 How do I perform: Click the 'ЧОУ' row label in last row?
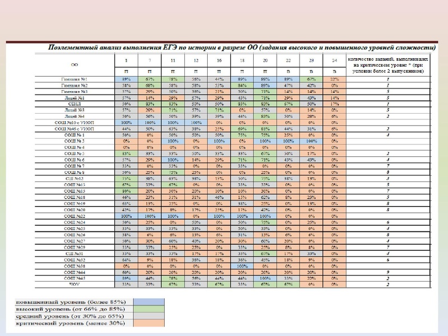click(75, 285)
